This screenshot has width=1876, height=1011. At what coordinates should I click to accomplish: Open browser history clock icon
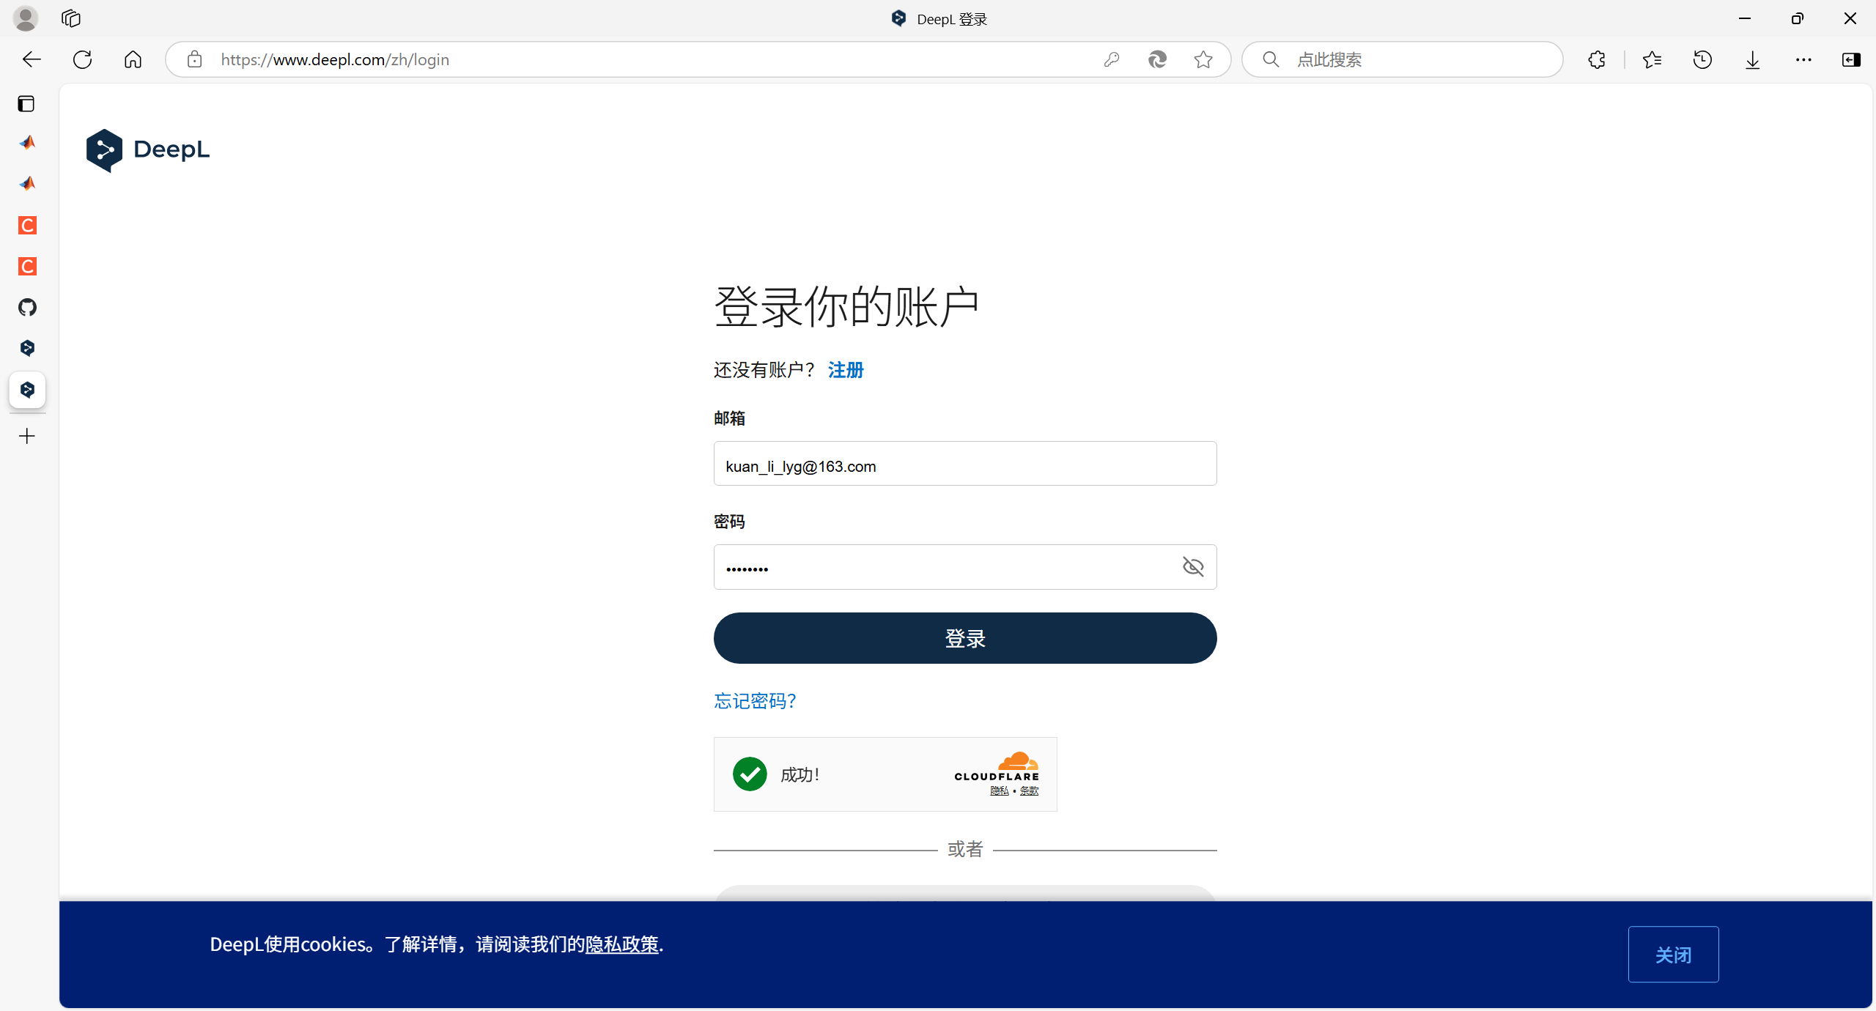[1702, 59]
